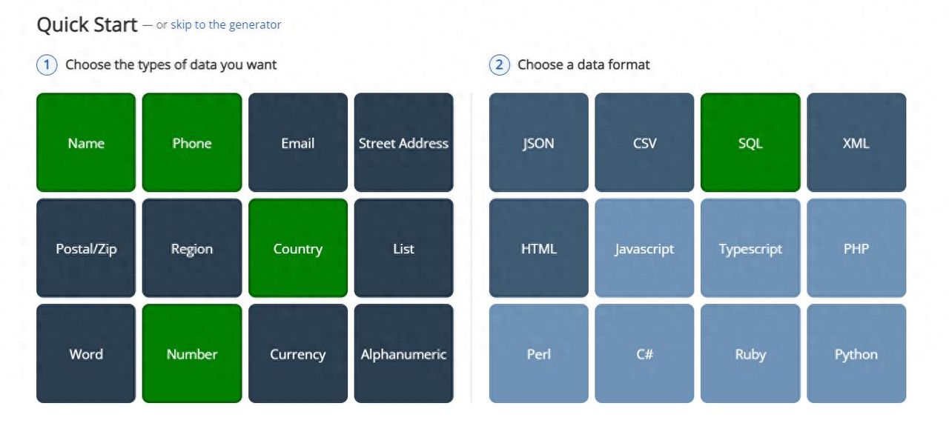Select the Javascript format tile
The image size is (949, 426).
pyautogui.click(x=644, y=248)
